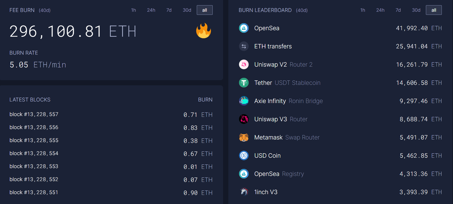Select 1h timeframe in Burn Leaderboard
This screenshot has width=453, height=204.
pos(363,10)
